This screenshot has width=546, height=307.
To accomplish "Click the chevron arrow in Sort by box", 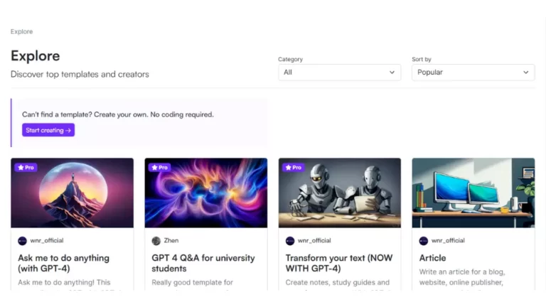I will pyautogui.click(x=526, y=72).
